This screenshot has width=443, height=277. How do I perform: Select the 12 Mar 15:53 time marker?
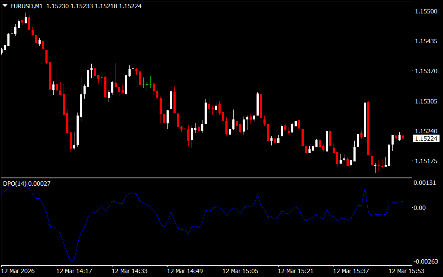407,271
